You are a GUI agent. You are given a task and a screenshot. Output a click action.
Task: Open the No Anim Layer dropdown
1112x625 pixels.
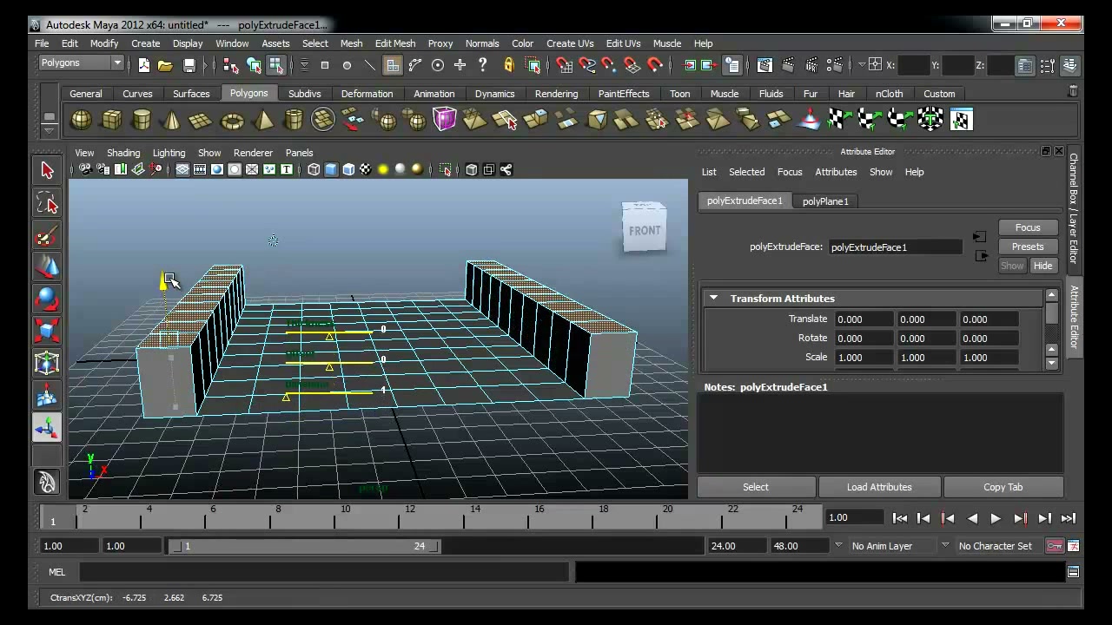click(883, 546)
